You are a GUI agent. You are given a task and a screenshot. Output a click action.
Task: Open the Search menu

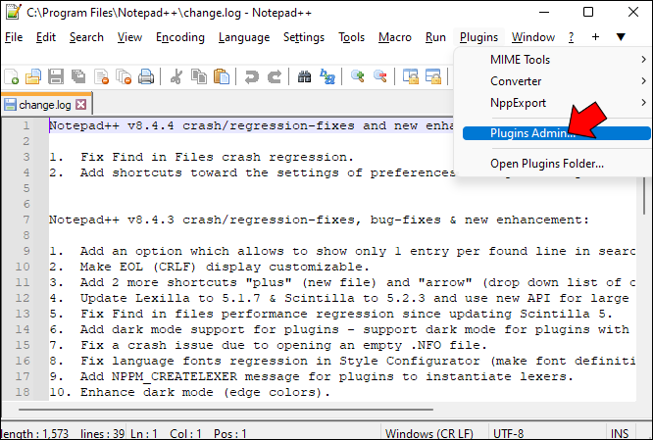pyautogui.click(x=86, y=37)
